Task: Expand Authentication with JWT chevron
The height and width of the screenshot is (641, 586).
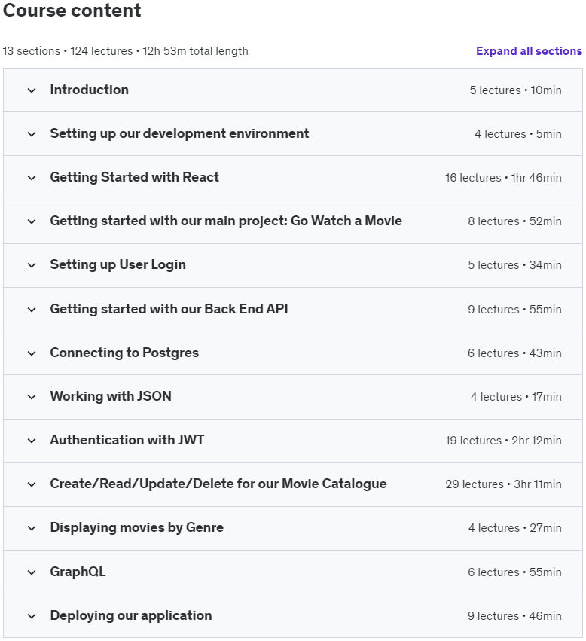Action: (32, 441)
